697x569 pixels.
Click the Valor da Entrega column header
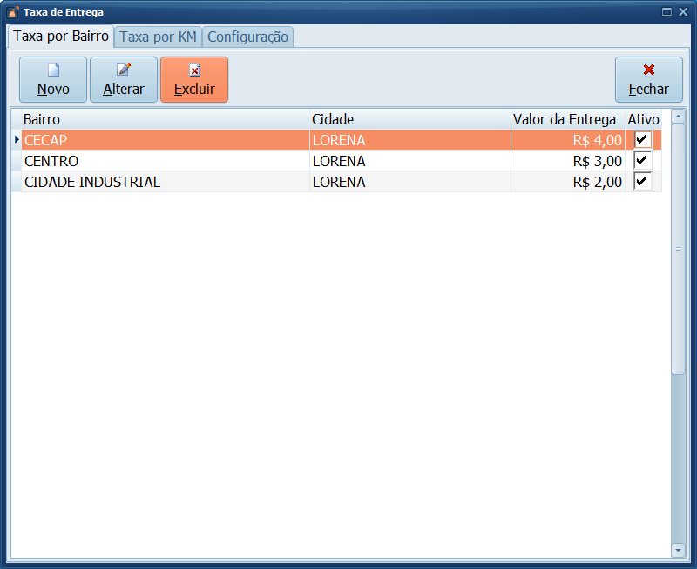564,119
